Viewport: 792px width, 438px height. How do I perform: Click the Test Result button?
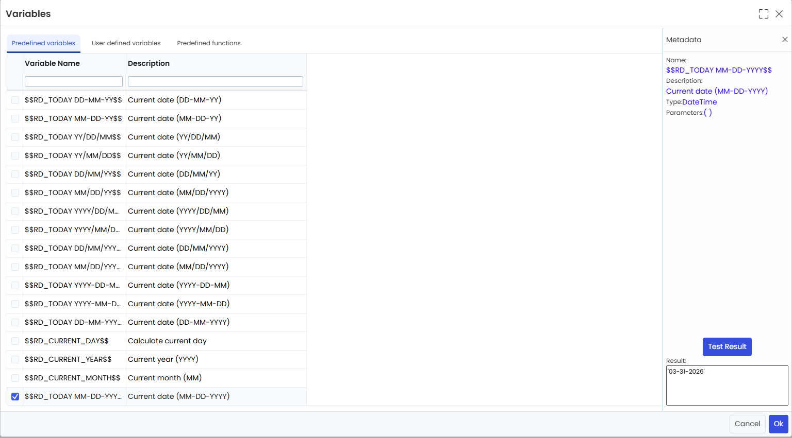pyautogui.click(x=727, y=347)
